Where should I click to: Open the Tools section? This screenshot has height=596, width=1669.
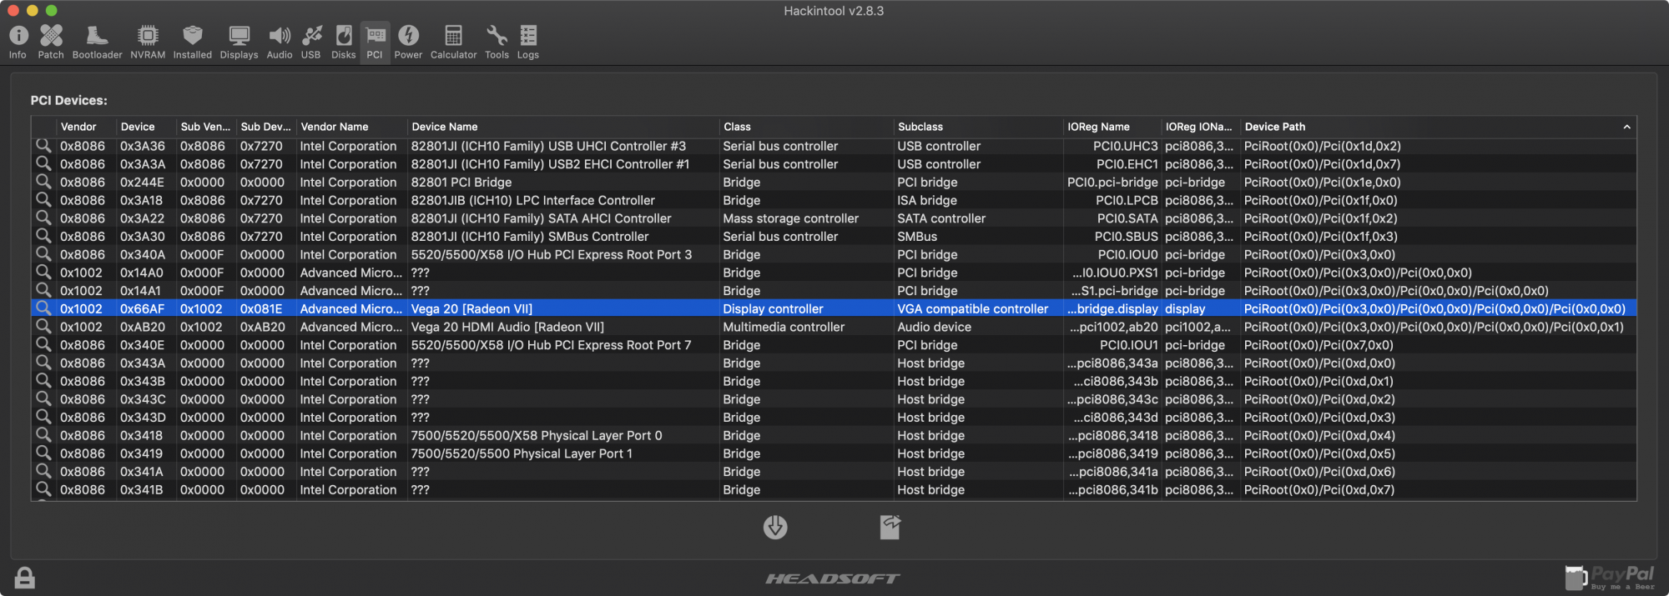[497, 42]
